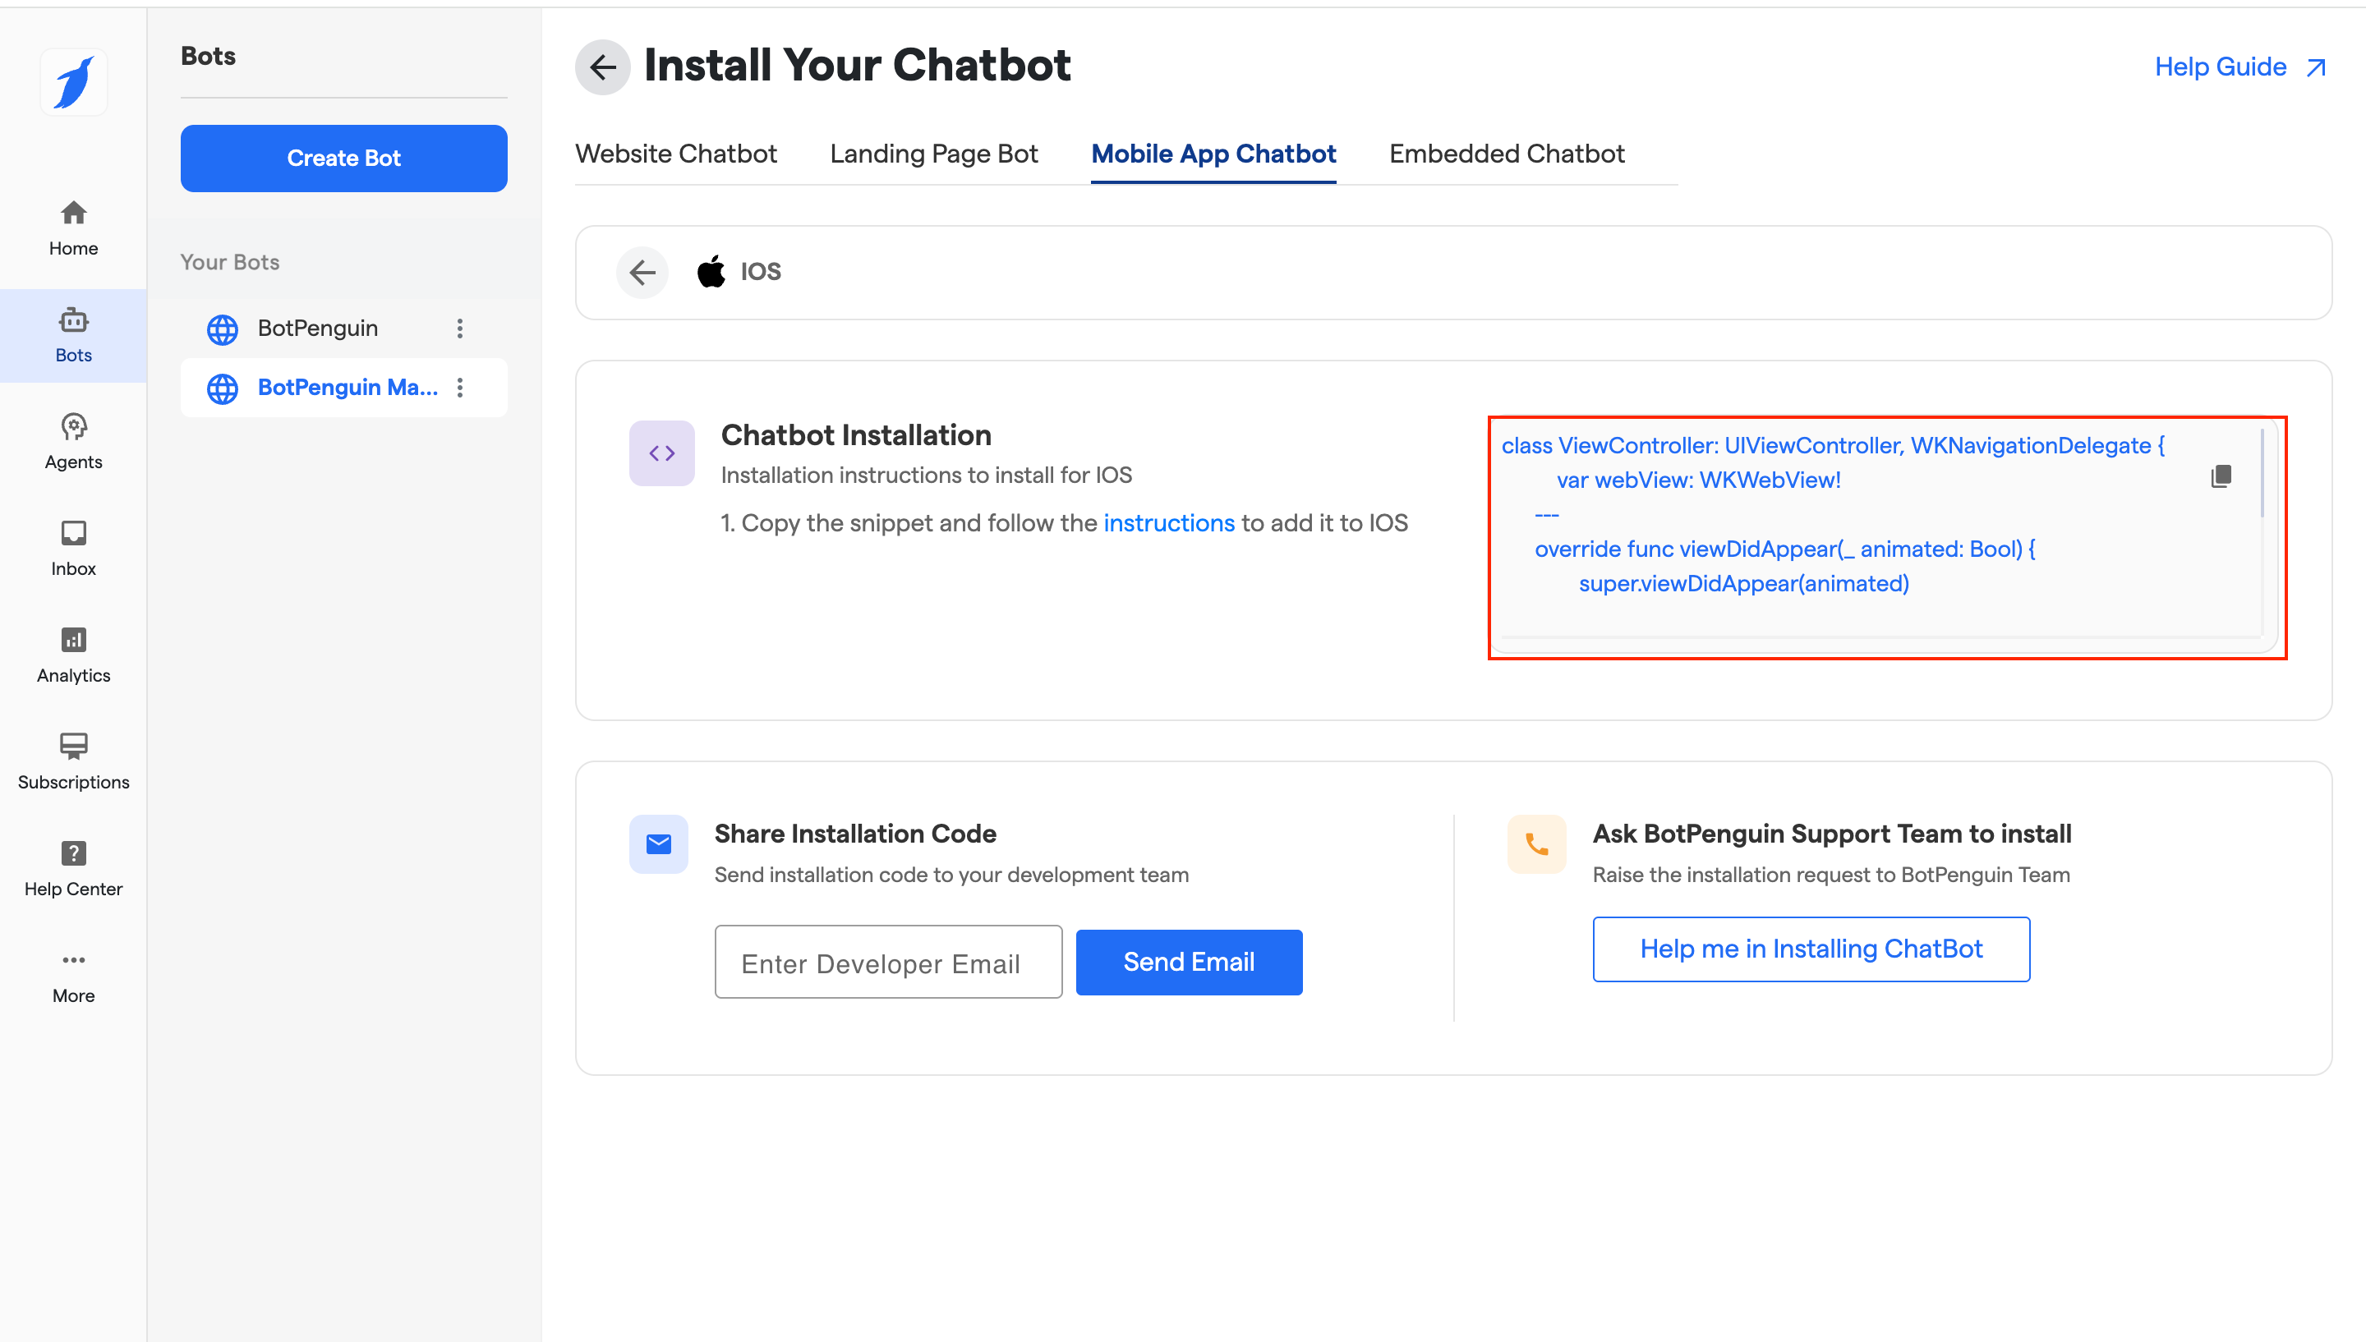Open the Subscriptions sidebar icon
The width and height of the screenshot is (2366, 1342).
[74, 746]
